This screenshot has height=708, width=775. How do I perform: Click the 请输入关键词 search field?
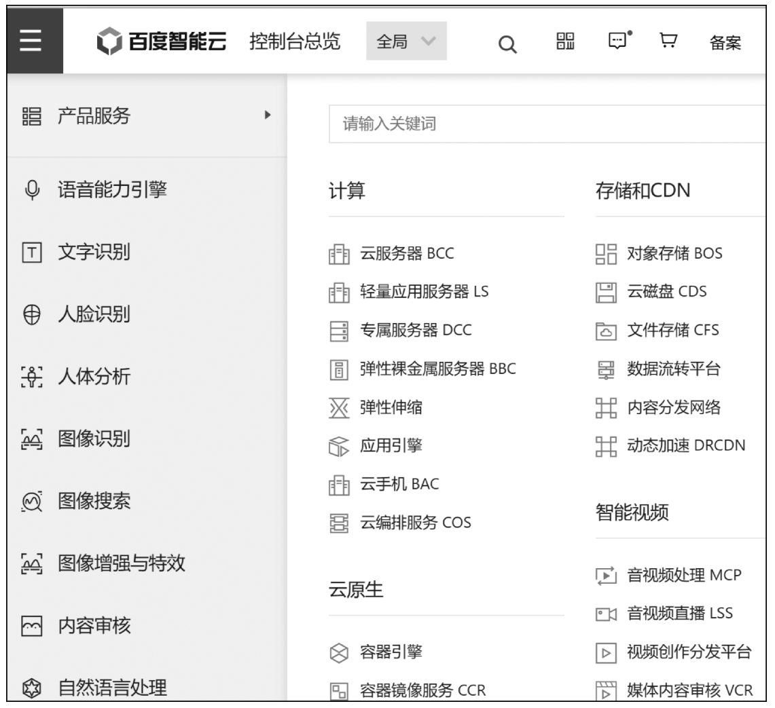[547, 124]
